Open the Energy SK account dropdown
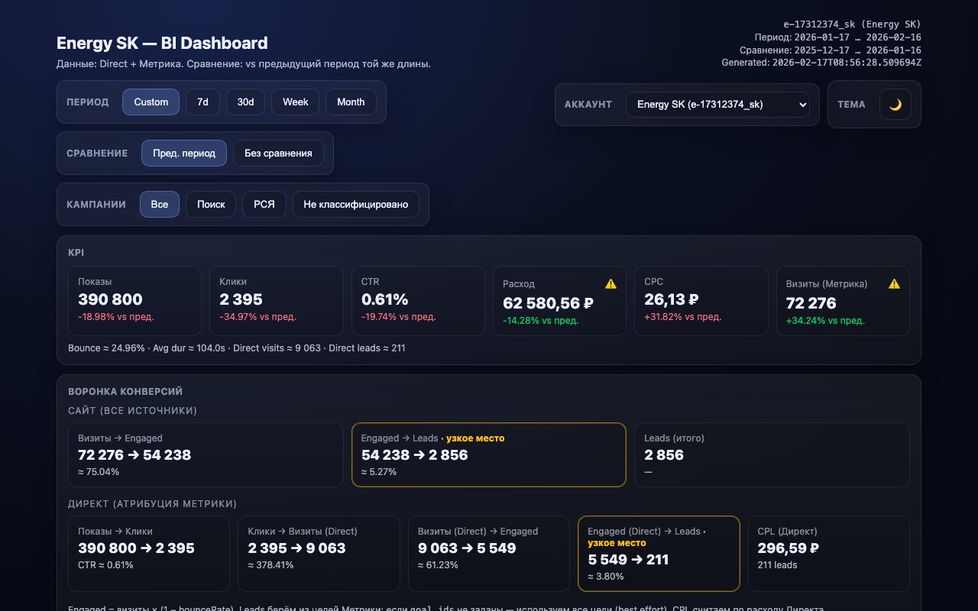The image size is (978, 611). tap(717, 105)
